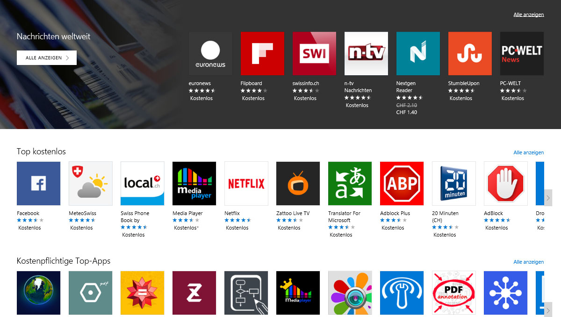Open the Facebook app tile
Image resolution: width=561 pixels, height=317 pixels.
[38, 183]
